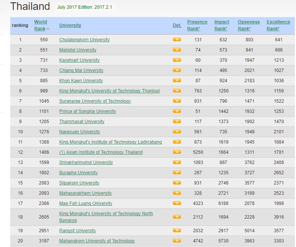Open details icon for Mae Fah Luang University

(177, 203)
